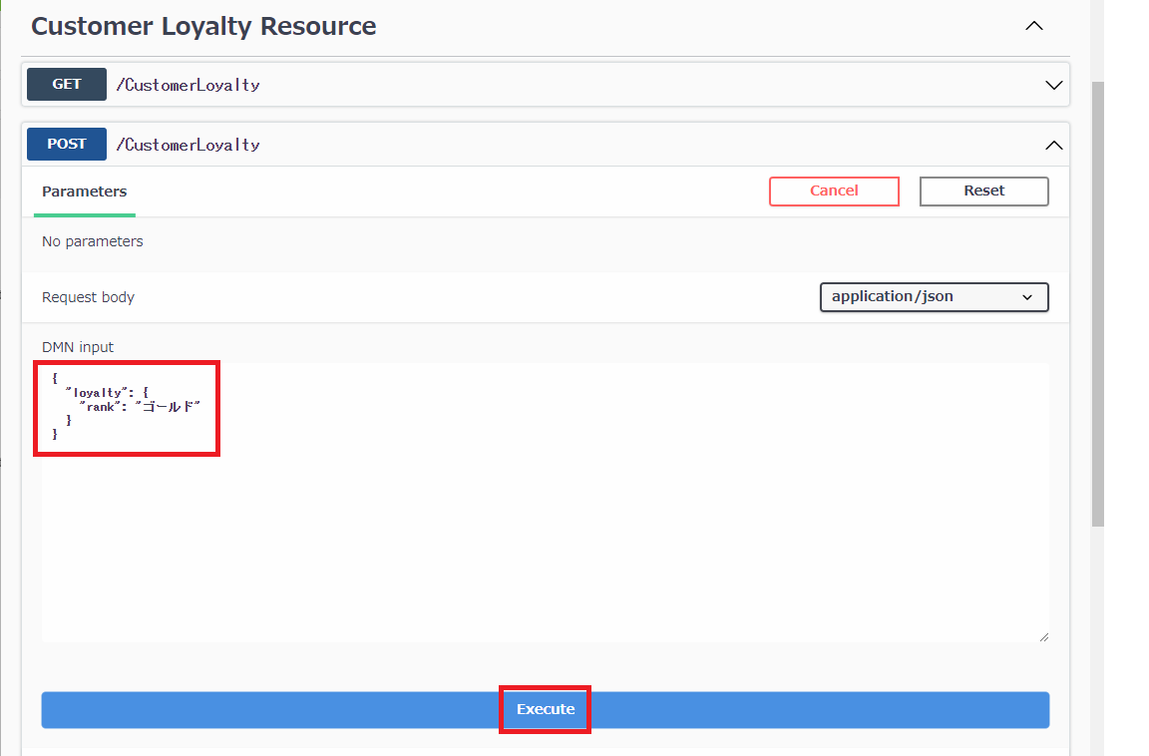Expand the GET /CustomerLoyalty endpoint
Screen dimensions: 1149x756
pyautogui.click(x=1053, y=85)
